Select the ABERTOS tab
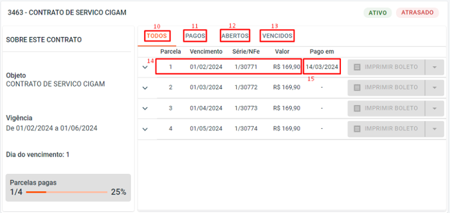 coord(235,36)
